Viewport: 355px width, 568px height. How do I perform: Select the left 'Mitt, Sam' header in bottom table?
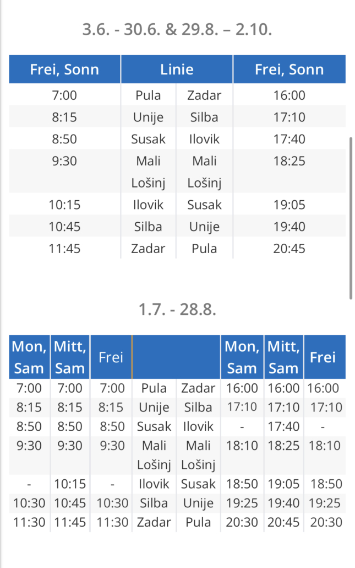click(70, 357)
